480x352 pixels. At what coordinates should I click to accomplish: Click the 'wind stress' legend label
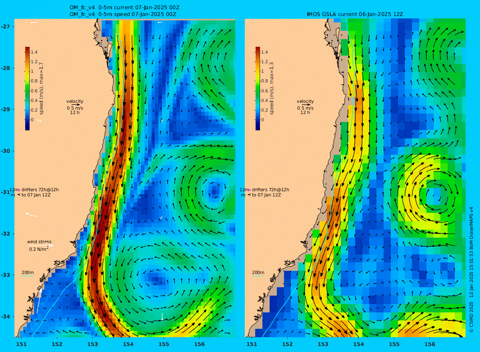pos(39,242)
